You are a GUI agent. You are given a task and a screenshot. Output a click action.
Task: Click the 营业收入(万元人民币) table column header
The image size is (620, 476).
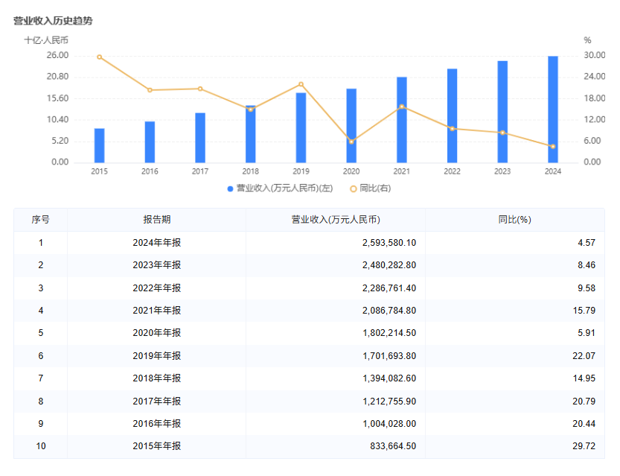point(336,220)
